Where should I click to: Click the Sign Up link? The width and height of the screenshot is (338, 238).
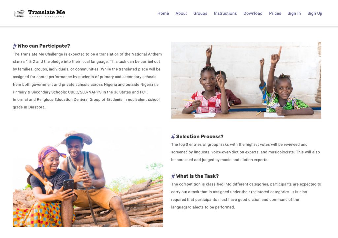[x=315, y=13]
